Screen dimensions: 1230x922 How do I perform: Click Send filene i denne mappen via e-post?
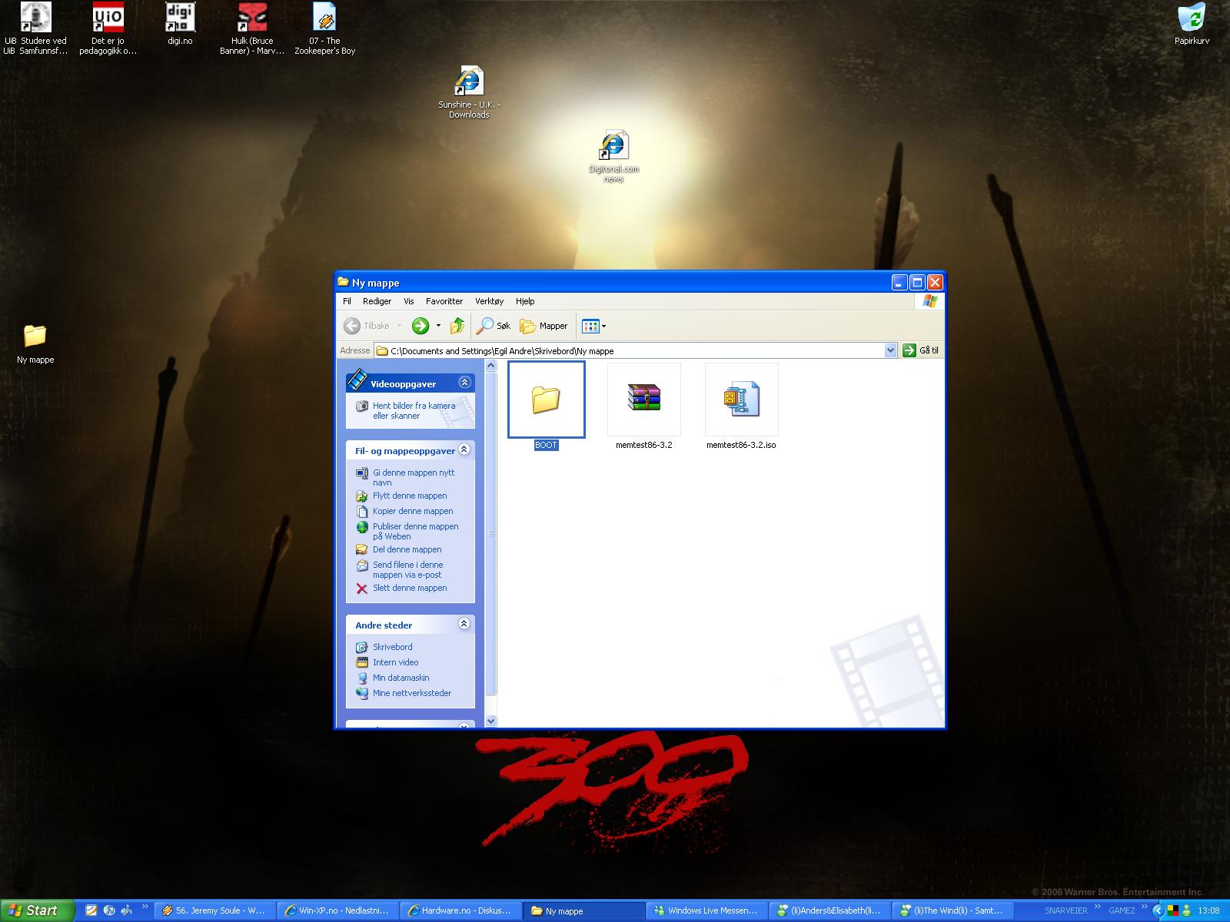pos(407,569)
